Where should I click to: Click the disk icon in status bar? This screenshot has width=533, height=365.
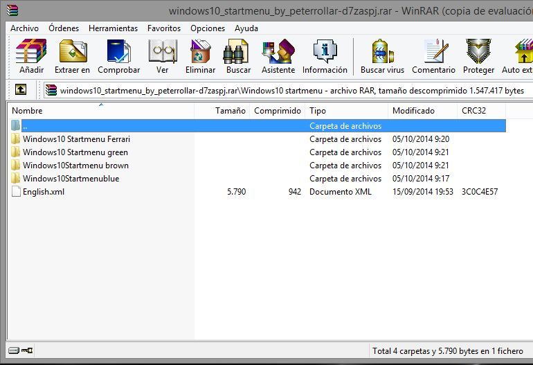tap(14, 350)
